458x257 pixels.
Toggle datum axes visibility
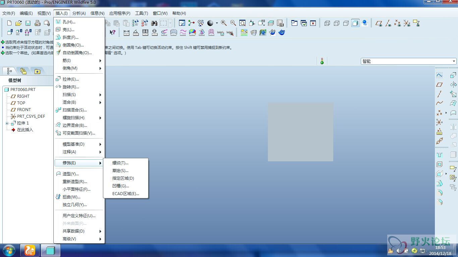click(388, 23)
